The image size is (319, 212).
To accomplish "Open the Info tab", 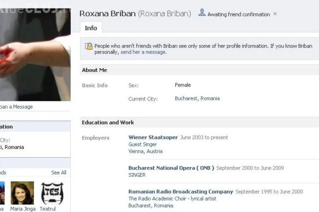I will (91, 28).
